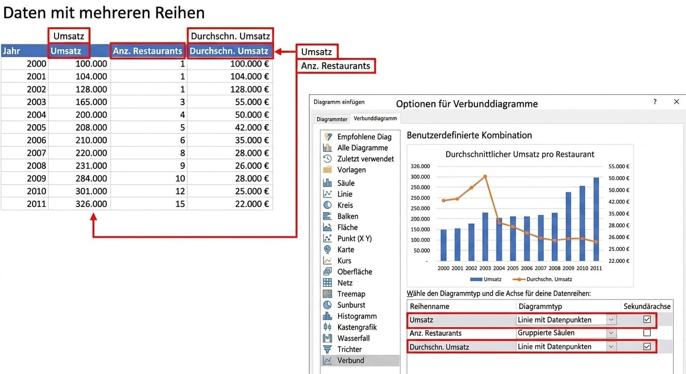The height and width of the screenshot is (374, 686).
Task: Click chart title Durchschnittlicher Umsatz pro Restaurant
Action: (520, 154)
